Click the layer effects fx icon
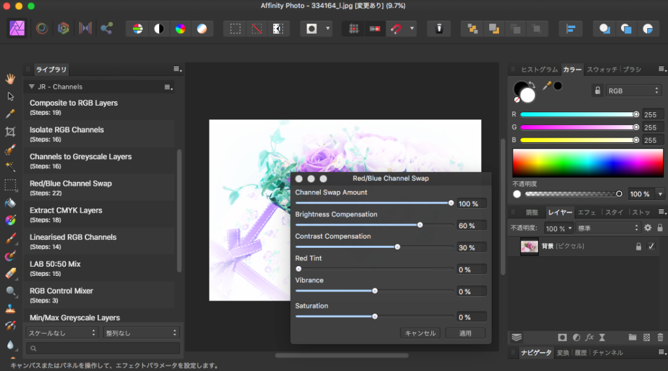 pos(590,337)
